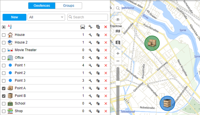Toggle the select-all checkbox in header

tap(4, 27)
